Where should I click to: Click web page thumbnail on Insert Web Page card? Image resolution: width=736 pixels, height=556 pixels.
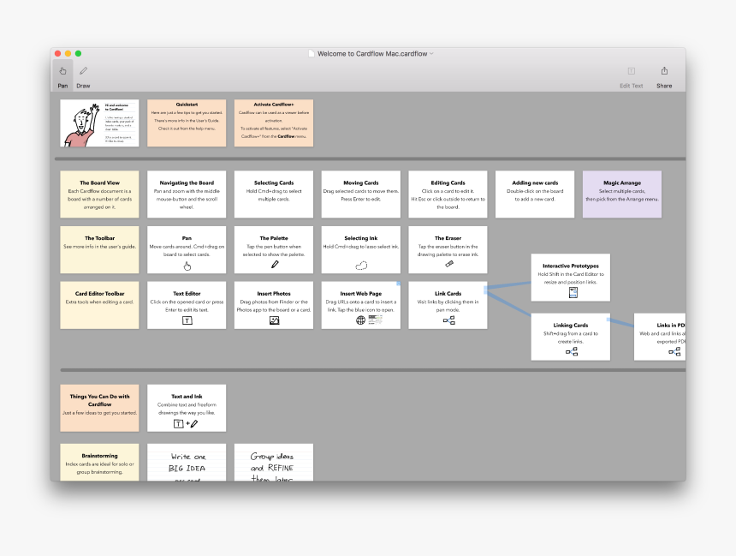pyautogui.click(x=375, y=320)
